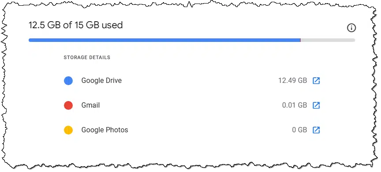
Task: Click the 12.49 GB Drive usage value
Action: point(292,80)
